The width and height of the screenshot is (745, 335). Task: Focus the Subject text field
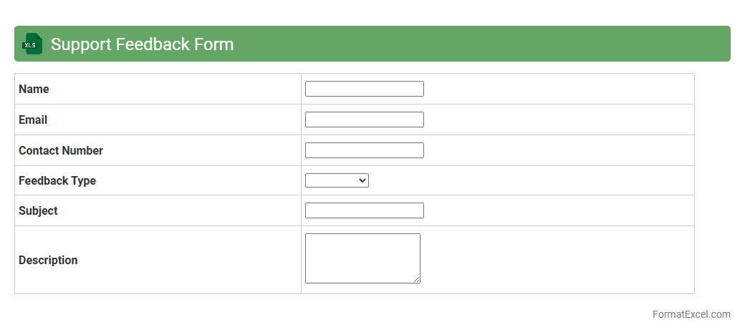click(364, 210)
